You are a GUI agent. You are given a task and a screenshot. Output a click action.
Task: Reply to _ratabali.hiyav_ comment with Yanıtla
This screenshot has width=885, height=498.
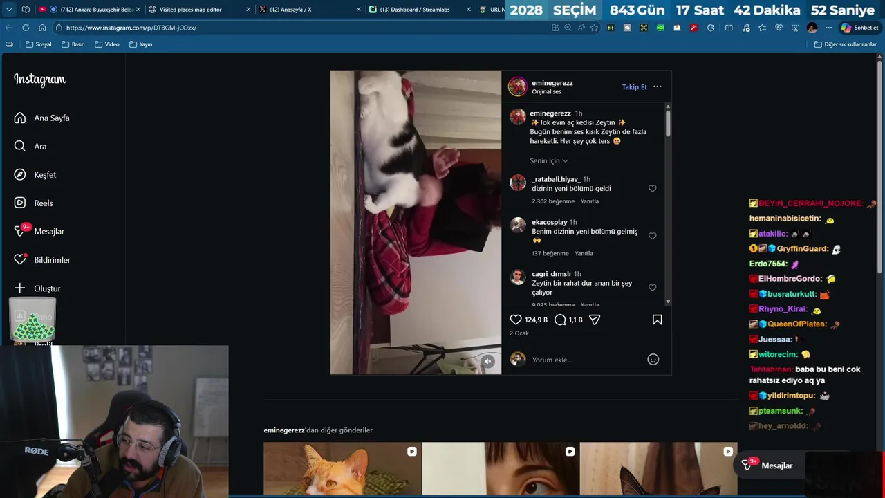click(590, 201)
